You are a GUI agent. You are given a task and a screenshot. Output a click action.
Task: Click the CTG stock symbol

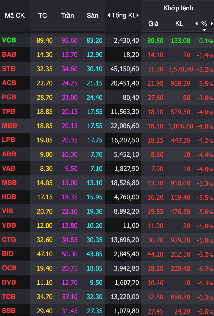pos(9,239)
